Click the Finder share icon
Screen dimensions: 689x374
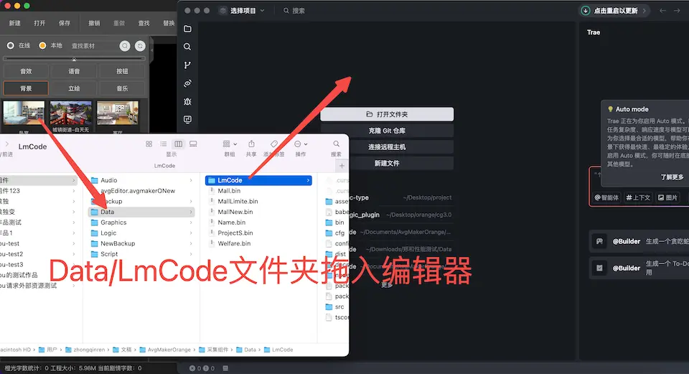[251, 144]
